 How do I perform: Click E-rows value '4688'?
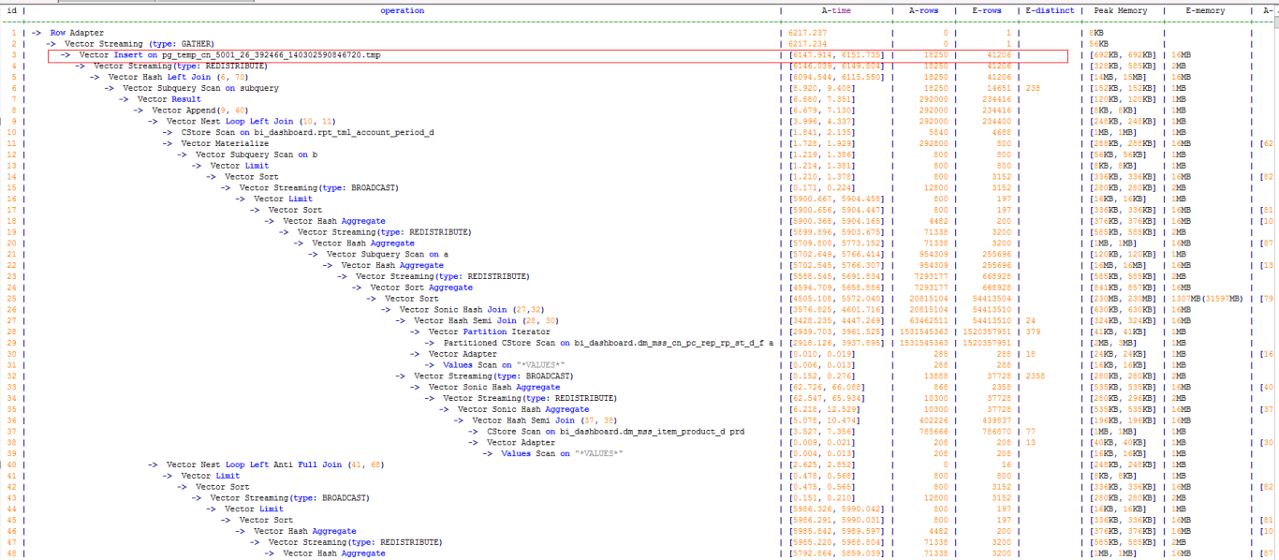pyautogui.click(x=1000, y=133)
